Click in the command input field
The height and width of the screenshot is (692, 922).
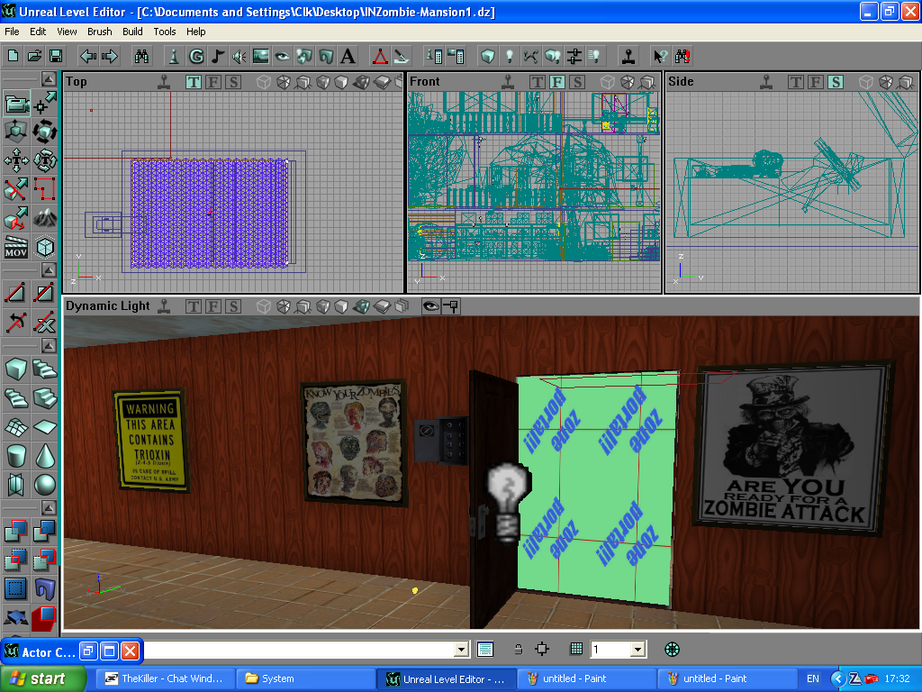pos(297,649)
